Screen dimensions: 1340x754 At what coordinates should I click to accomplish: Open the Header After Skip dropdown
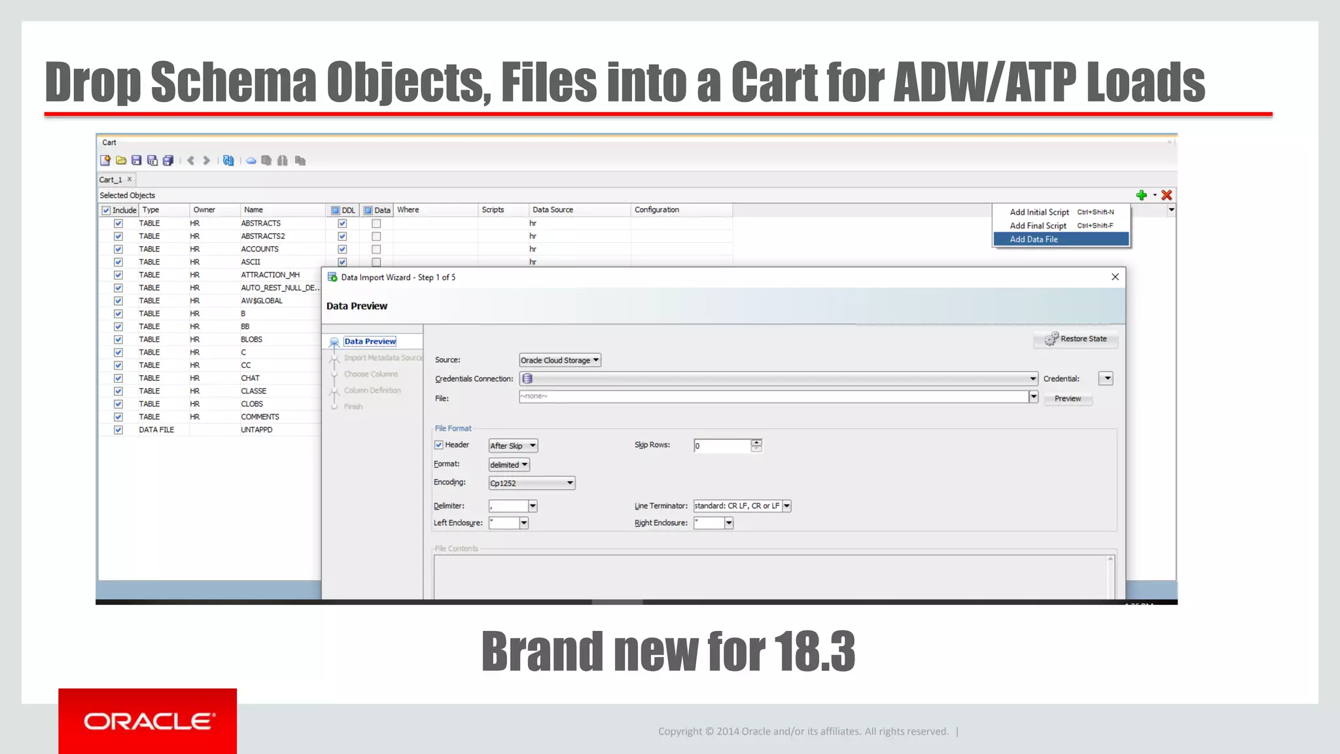514,446
